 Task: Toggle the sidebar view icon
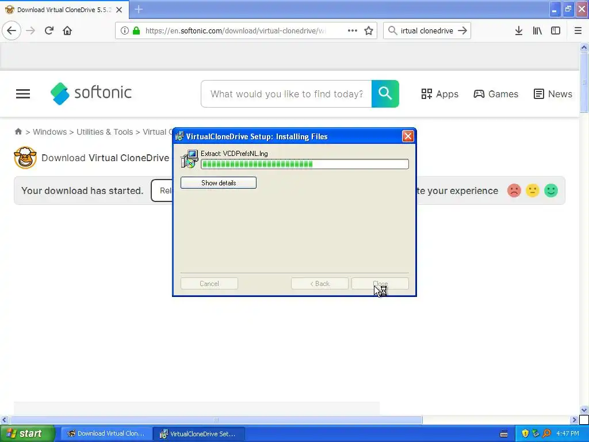click(x=556, y=31)
